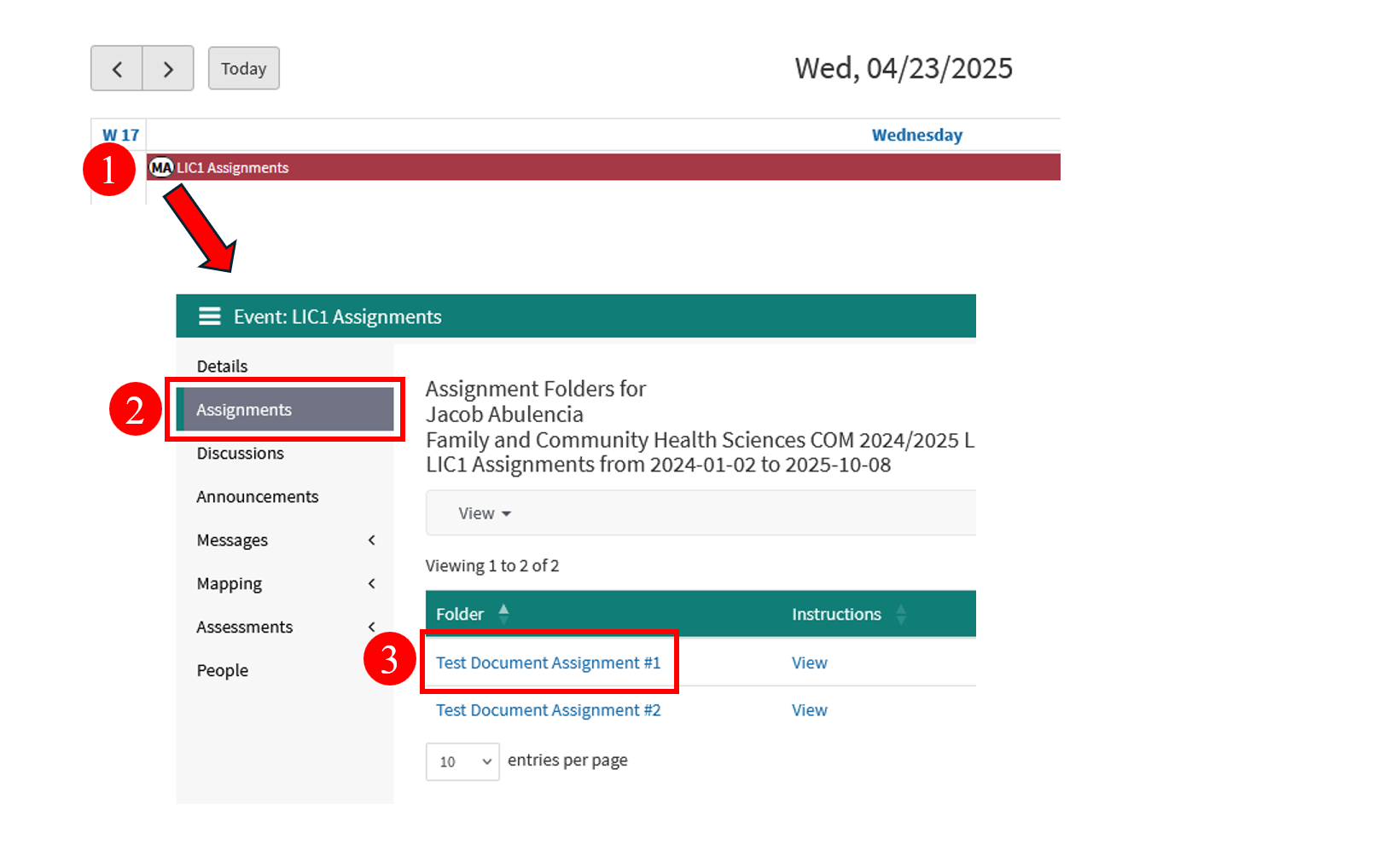Viewport: 1378px width, 856px height.
Task: Expand the Mapping submenu chevron
Action: pos(372,583)
